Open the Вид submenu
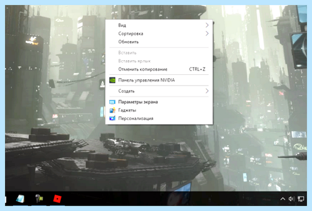Viewport: 312px width, 211px height. click(x=159, y=25)
